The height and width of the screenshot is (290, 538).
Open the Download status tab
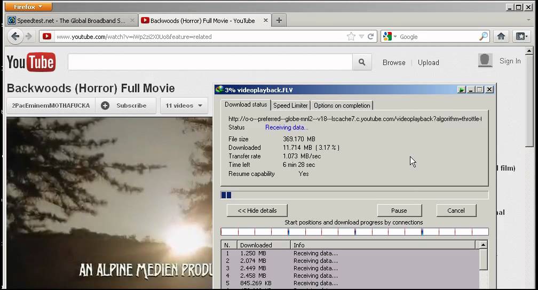pos(246,104)
